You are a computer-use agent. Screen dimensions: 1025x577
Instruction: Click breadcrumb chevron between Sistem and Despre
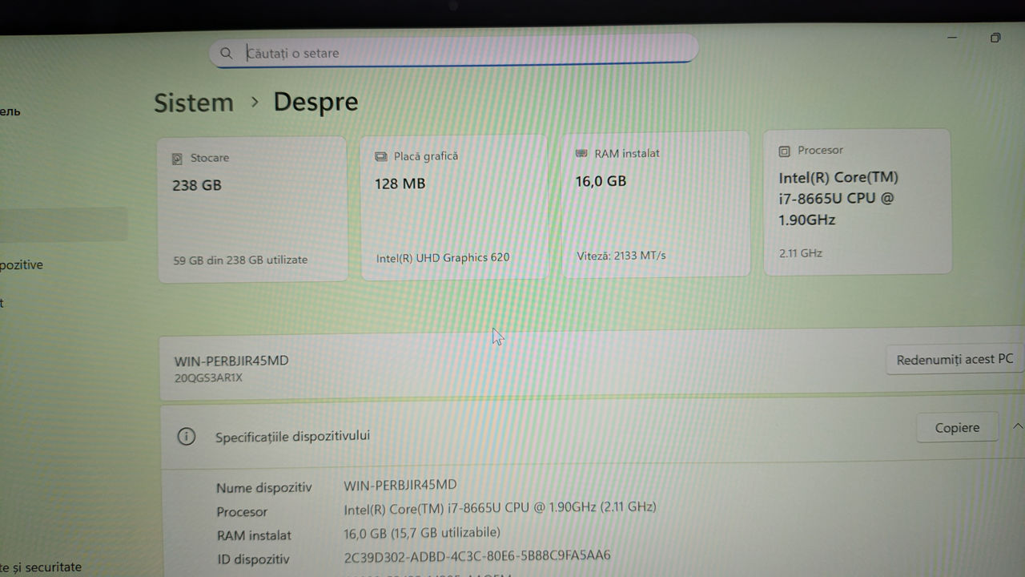coord(255,102)
